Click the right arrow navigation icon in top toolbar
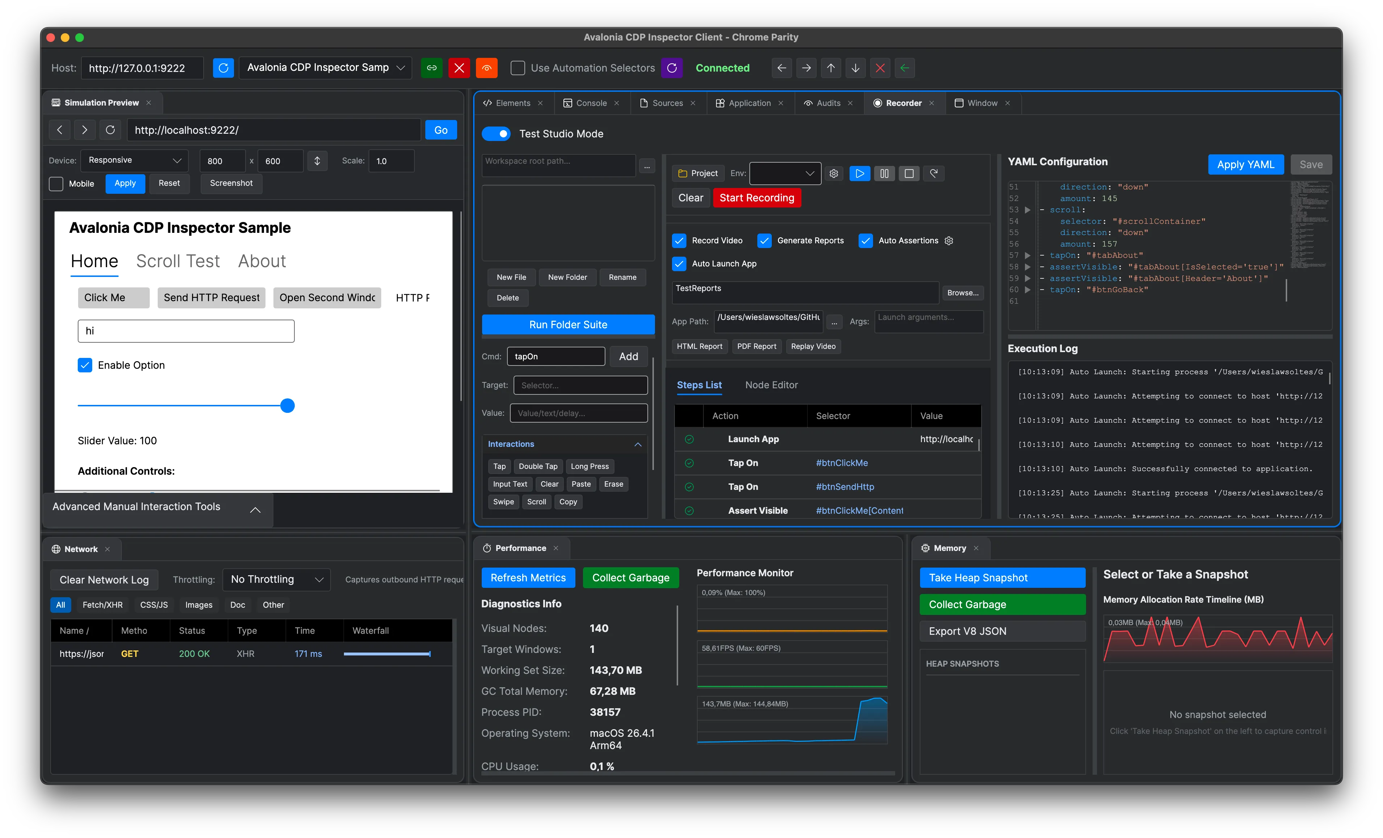The height and width of the screenshot is (838, 1383). [x=806, y=68]
